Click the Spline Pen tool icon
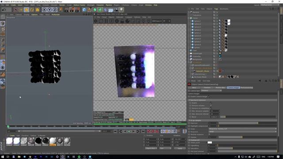The image size is (283, 159). pos(89,10)
